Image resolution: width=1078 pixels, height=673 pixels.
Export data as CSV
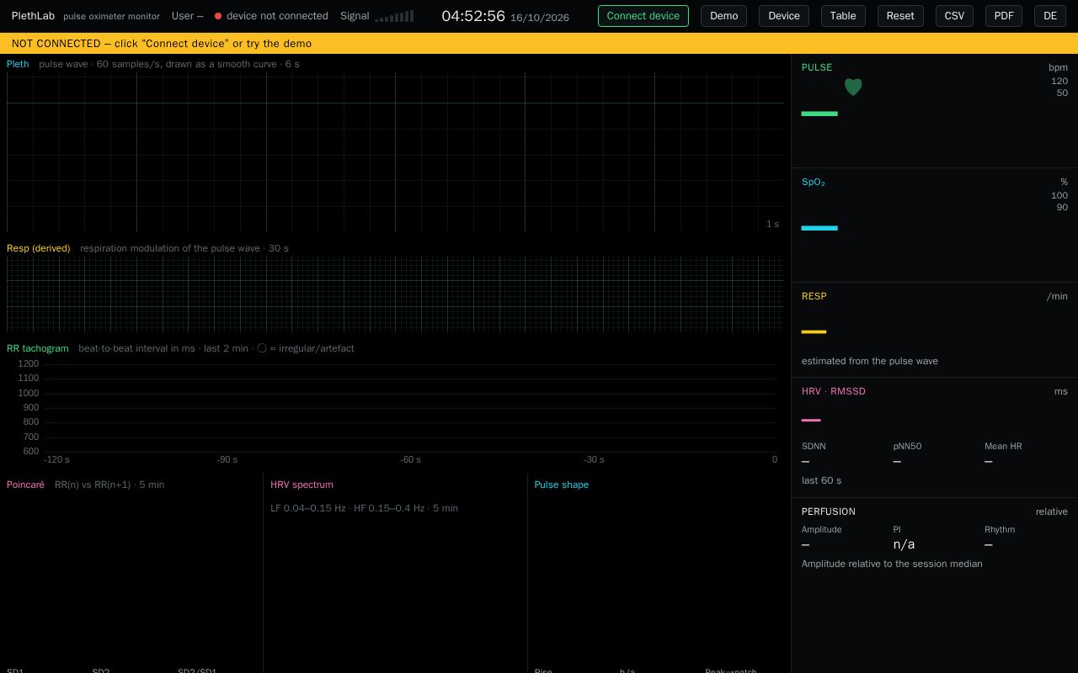pos(954,16)
